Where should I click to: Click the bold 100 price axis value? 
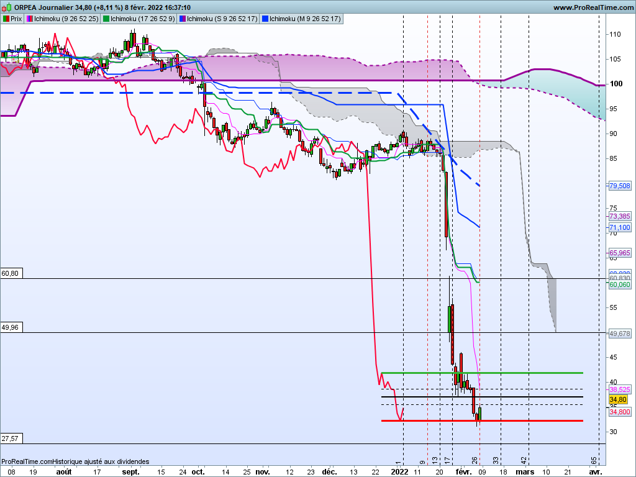coord(616,84)
